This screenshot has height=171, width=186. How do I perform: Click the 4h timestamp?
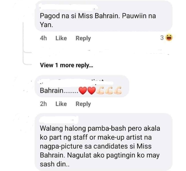pyautogui.click(x=43, y=38)
